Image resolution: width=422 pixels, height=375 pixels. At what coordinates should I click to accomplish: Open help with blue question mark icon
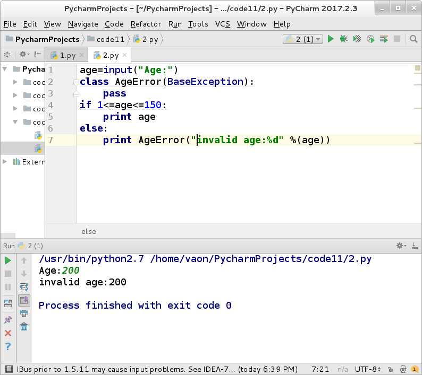(8, 346)
